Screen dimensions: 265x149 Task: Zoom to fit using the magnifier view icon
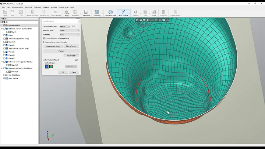(137, 20)
